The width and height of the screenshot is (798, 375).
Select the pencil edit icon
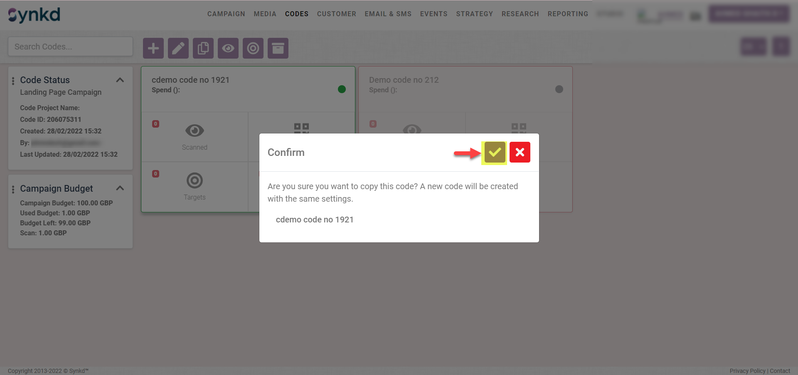(178, 48)
